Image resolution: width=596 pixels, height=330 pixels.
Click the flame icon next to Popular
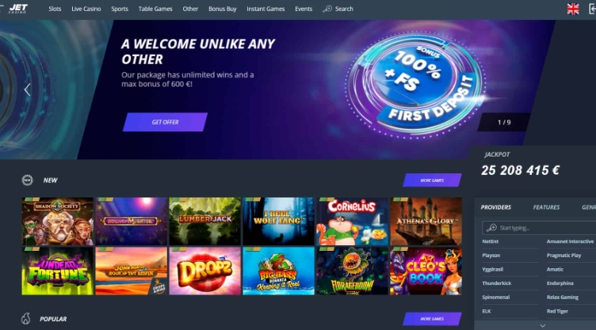tap(26, 319)
